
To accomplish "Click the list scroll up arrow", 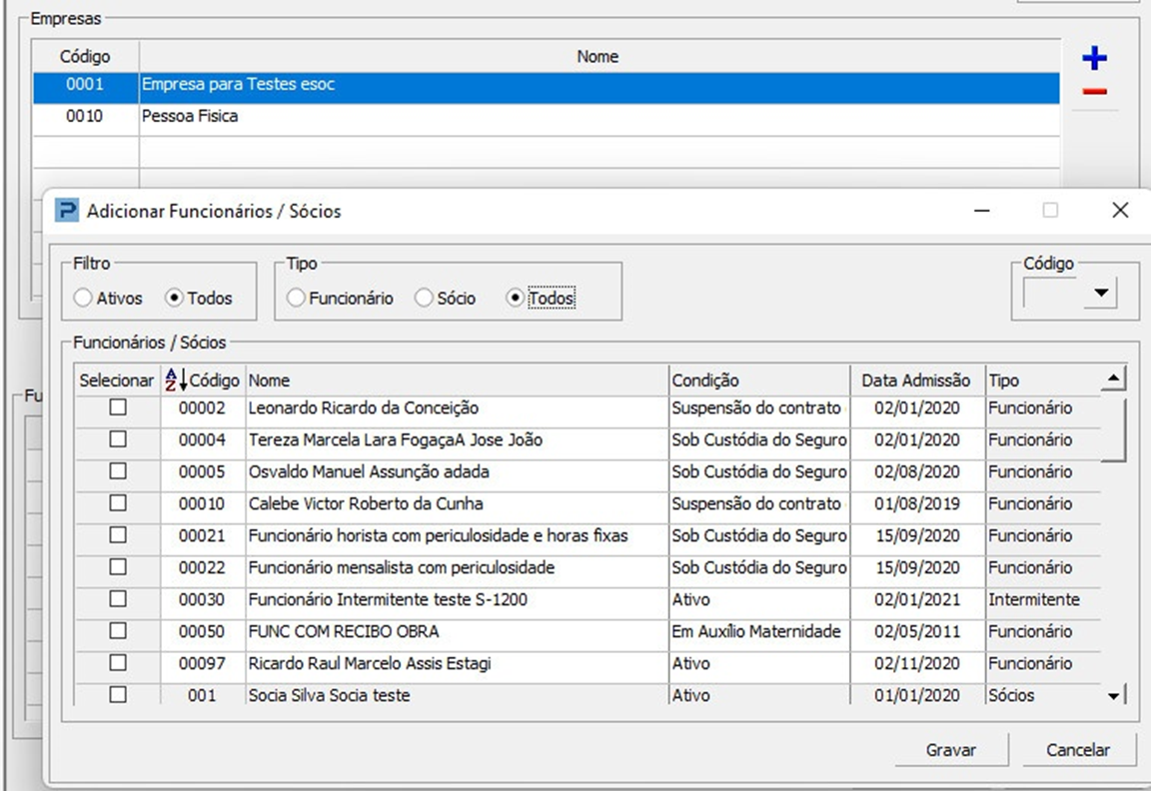I will coord(1113,380).
